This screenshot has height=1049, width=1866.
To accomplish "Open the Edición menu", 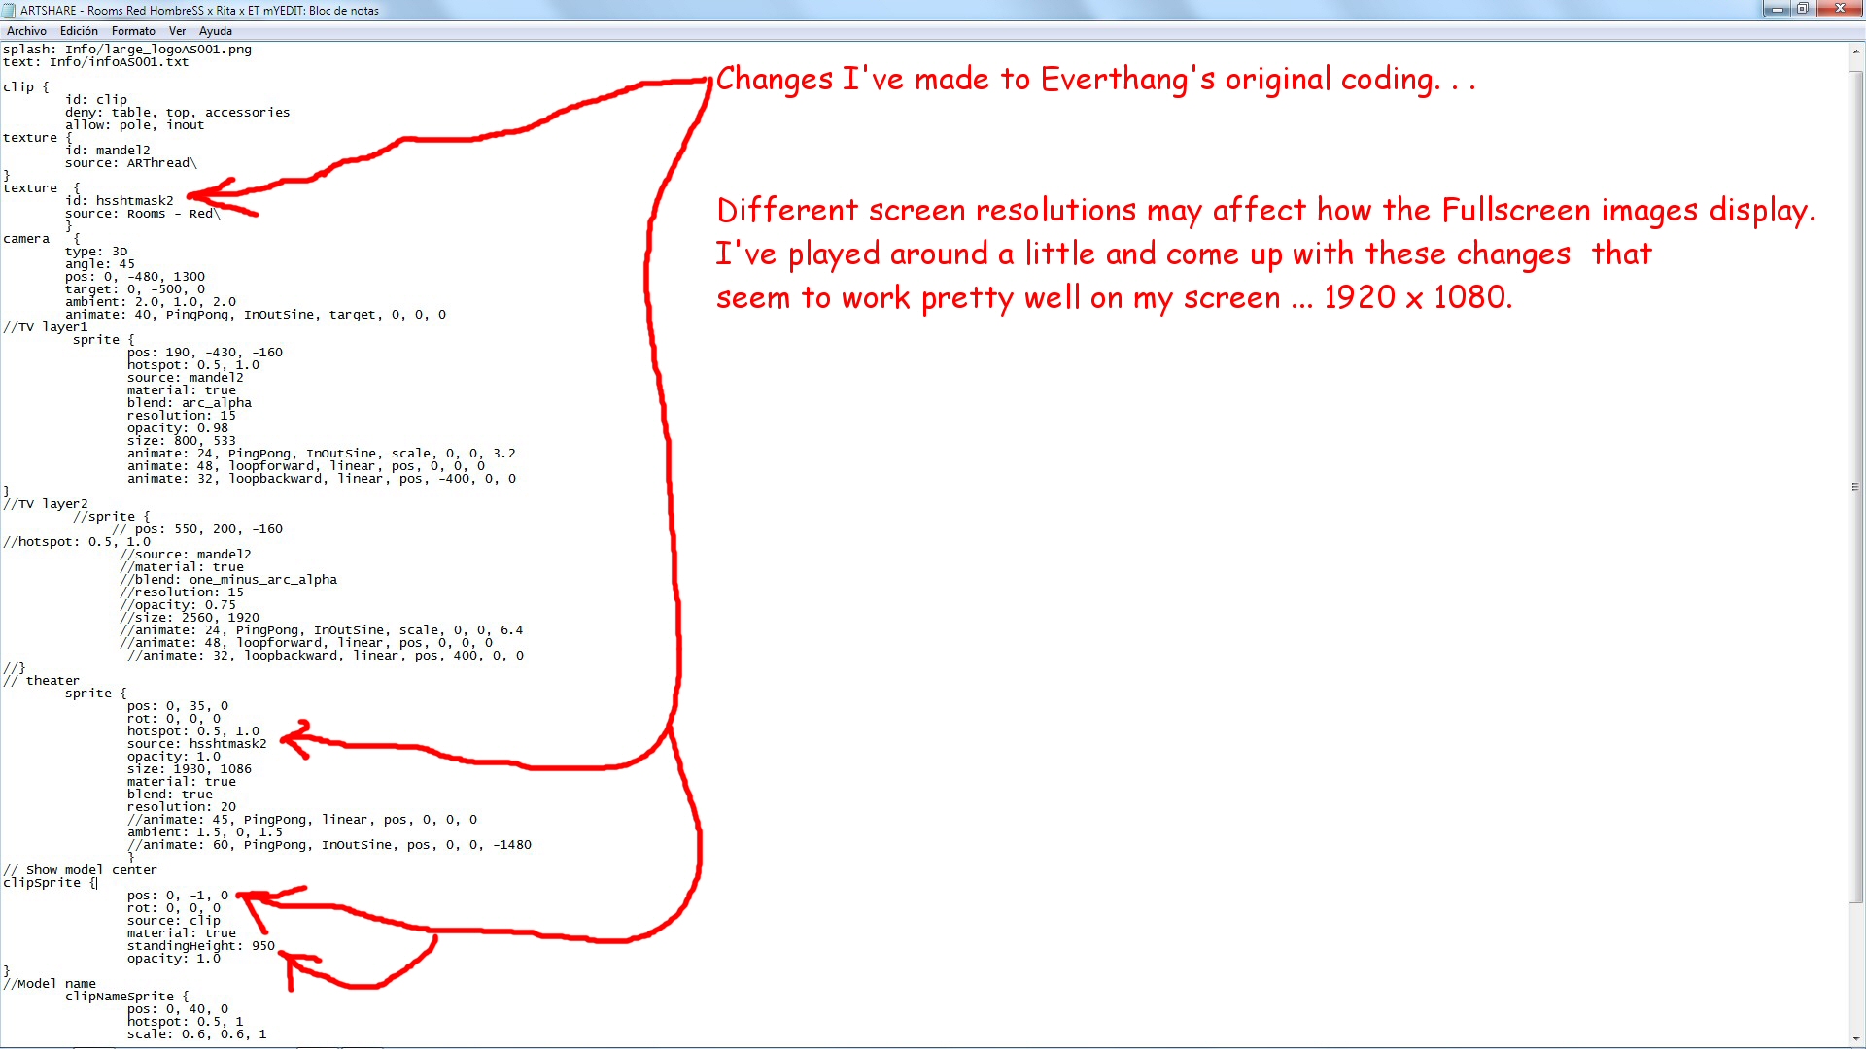I will (x=79, y=31).
